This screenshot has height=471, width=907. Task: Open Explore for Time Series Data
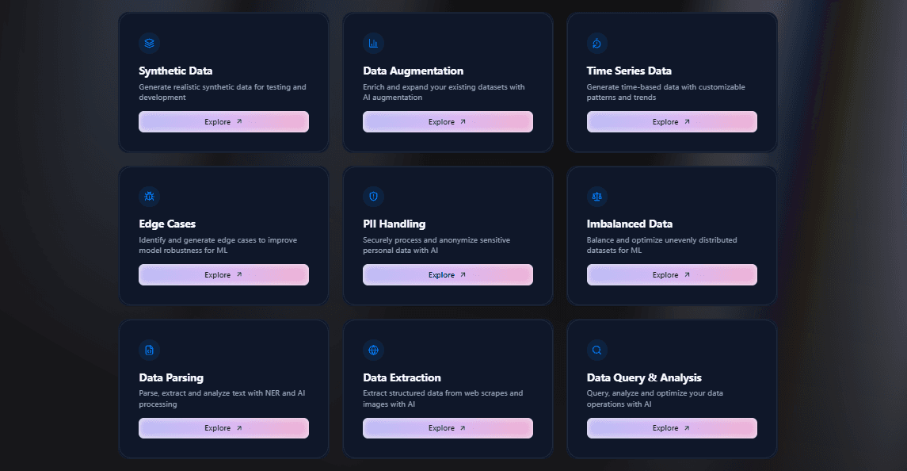[x=672, y=122]
